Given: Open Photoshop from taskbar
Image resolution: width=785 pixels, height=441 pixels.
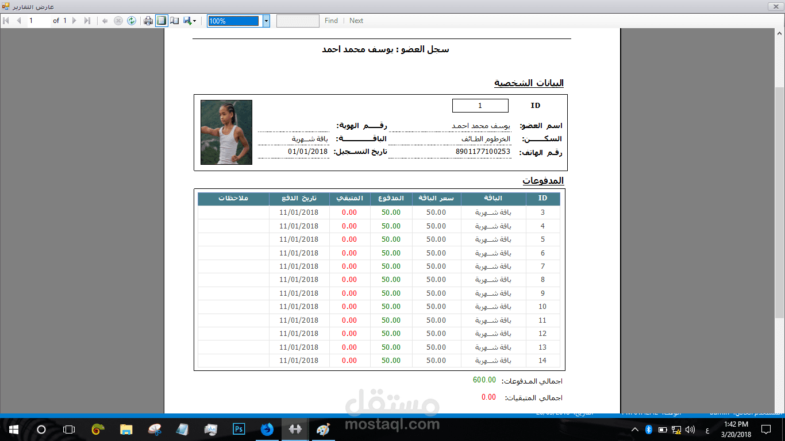Looking at the screenshot, I should click(x=239, y=429).
